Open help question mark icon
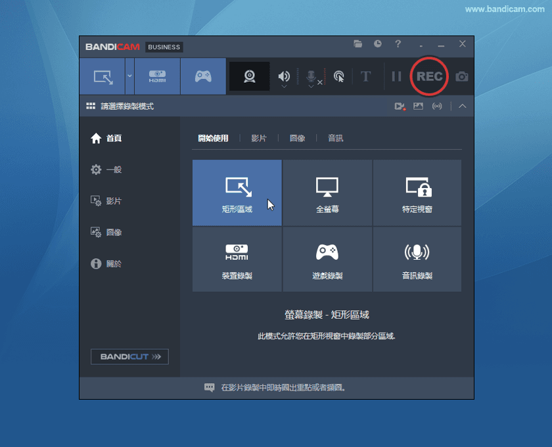Viewport: 552px width, 447px height. [398, 44]
